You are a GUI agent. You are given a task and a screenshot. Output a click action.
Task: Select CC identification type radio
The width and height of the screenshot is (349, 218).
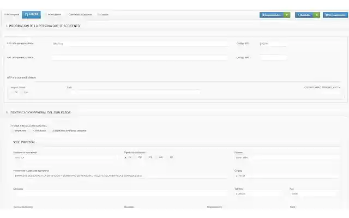click(136, 158)
